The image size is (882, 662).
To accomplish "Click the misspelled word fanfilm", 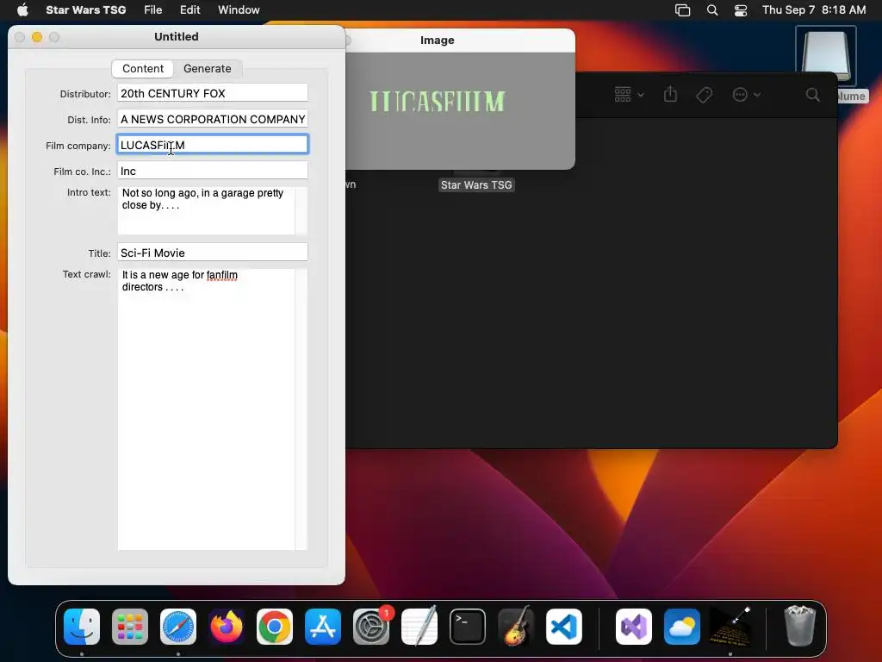I will (221, 275).
